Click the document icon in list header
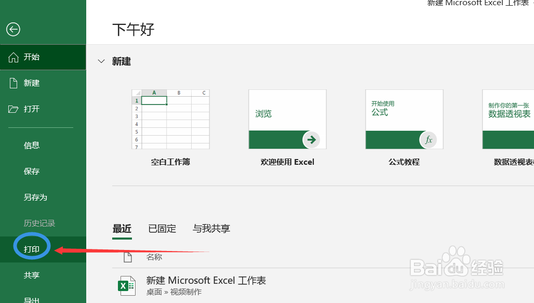Viewport: 534px width, 303px height. coord(128,257)
